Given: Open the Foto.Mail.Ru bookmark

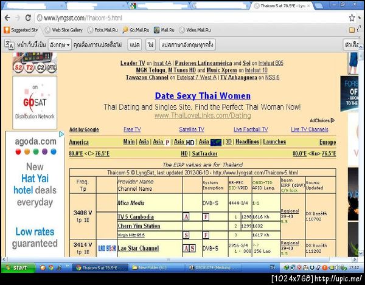Looking at the screenshot, I should (x=103, y=30).
